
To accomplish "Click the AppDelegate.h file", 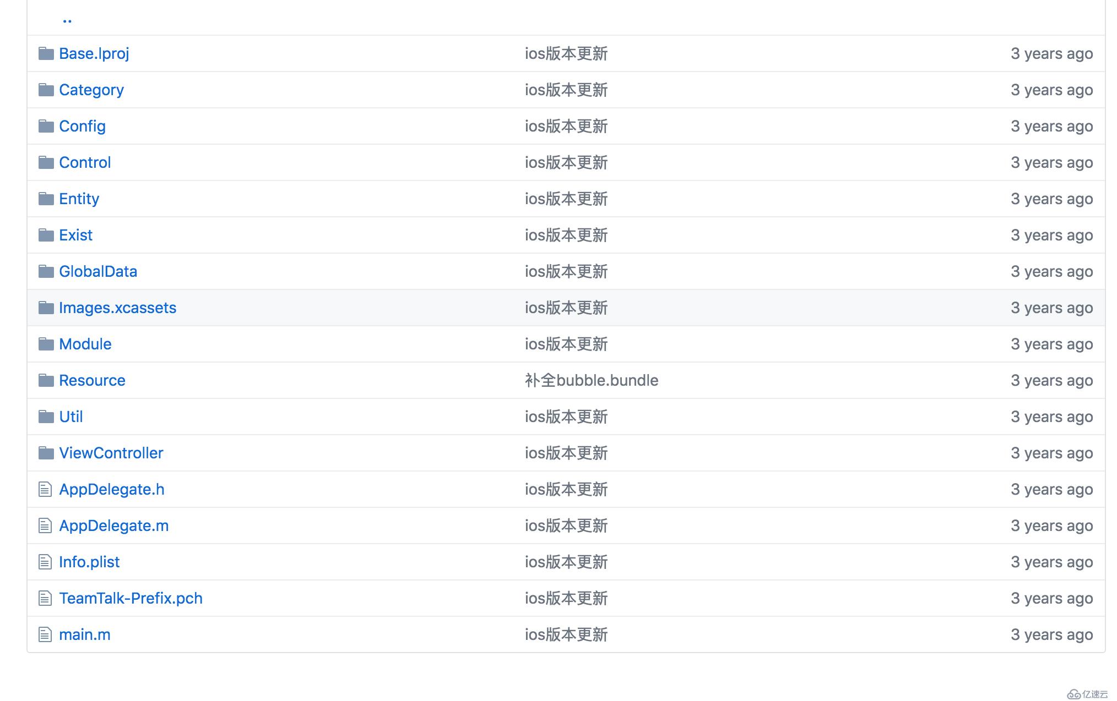I will [x=112, y=489].
